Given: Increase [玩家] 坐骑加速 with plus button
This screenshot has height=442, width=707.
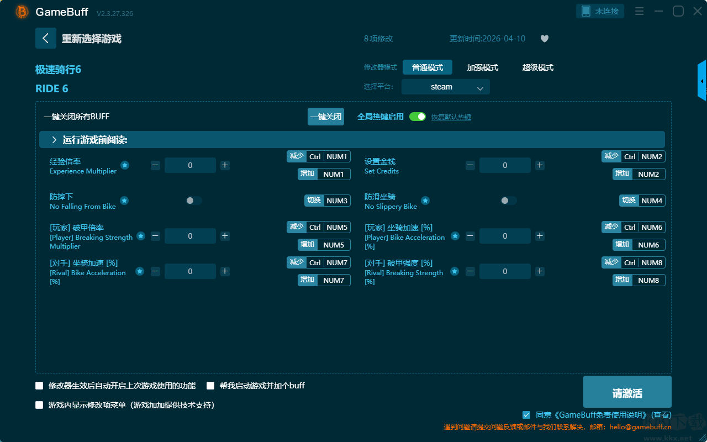Looking at the screenshot, I should pos(540,236).
